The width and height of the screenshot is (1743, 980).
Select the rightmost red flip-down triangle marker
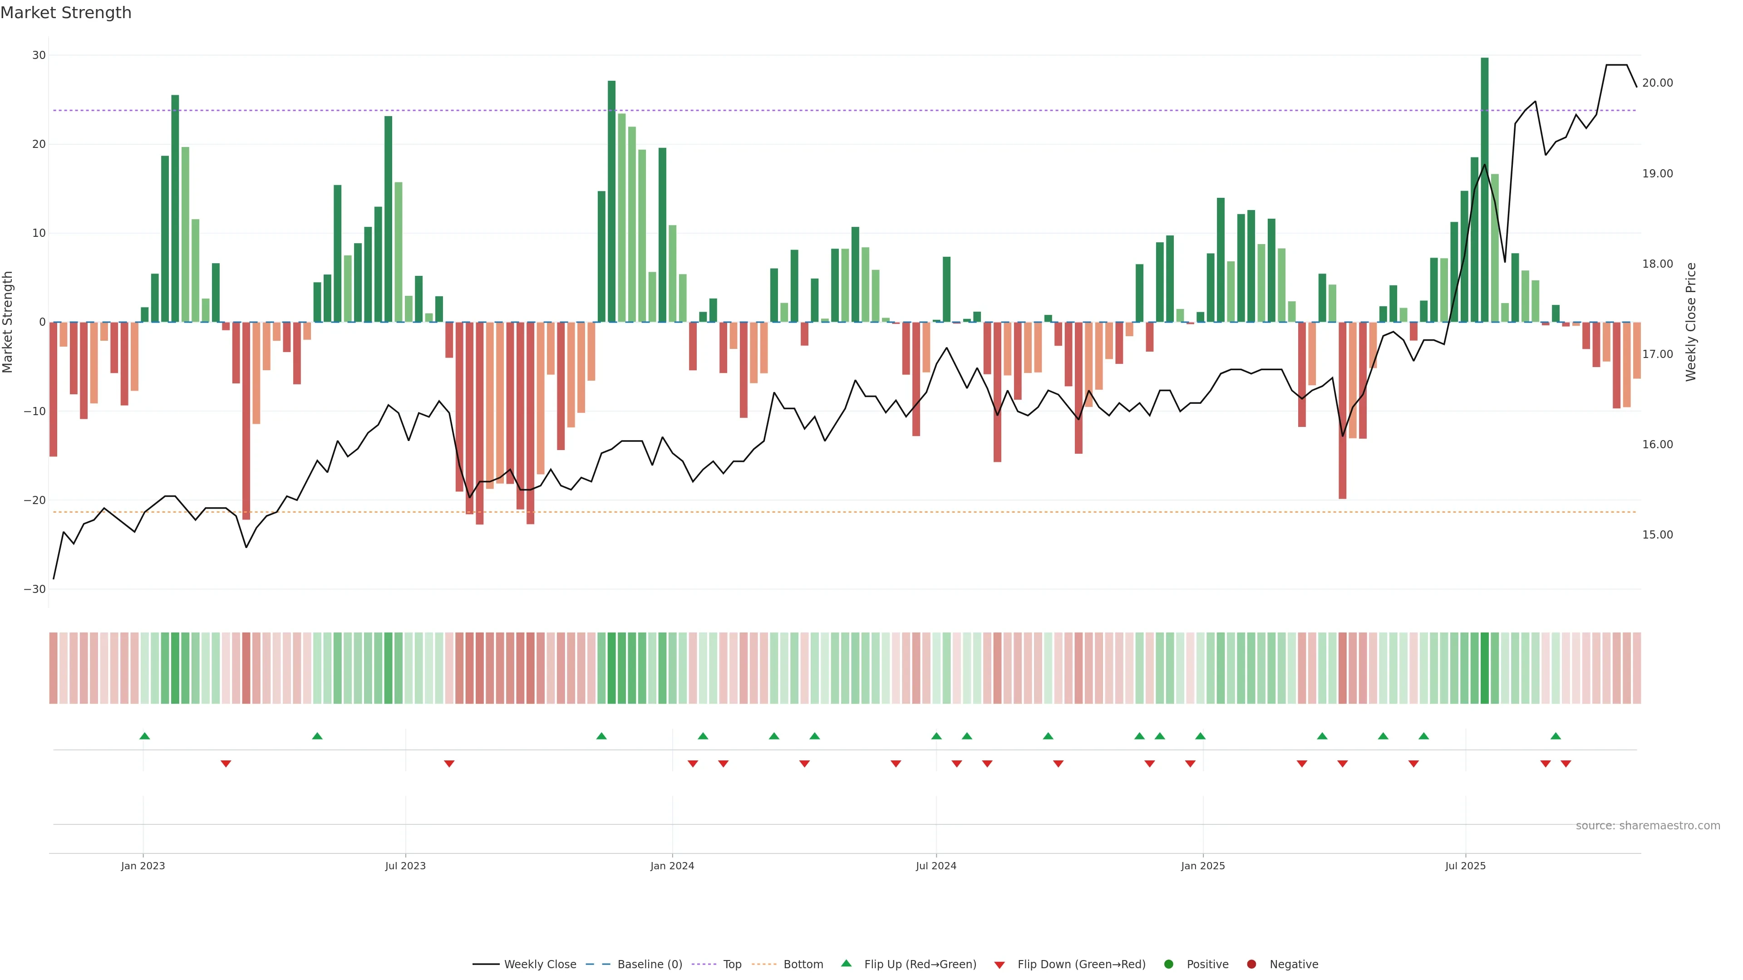pos(1566,764)
